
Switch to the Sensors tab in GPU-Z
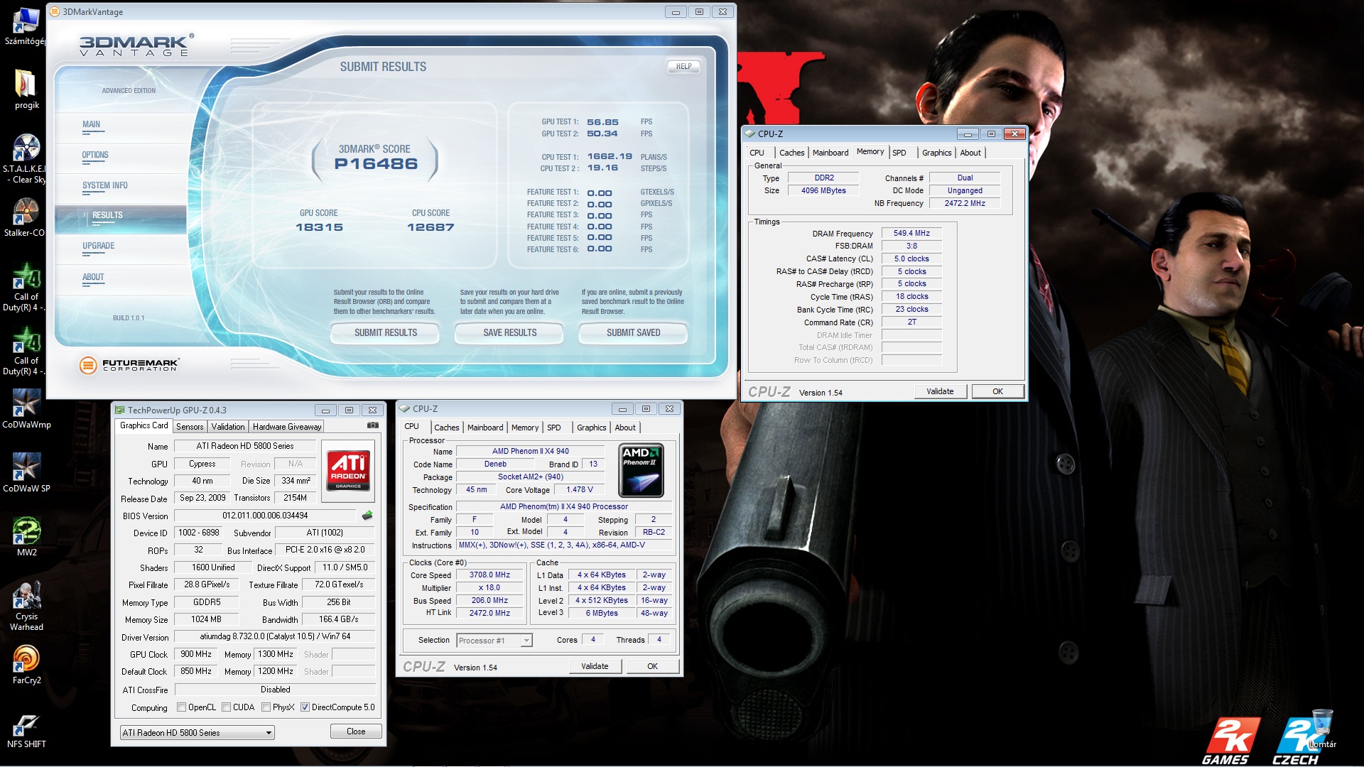point(190,427)
